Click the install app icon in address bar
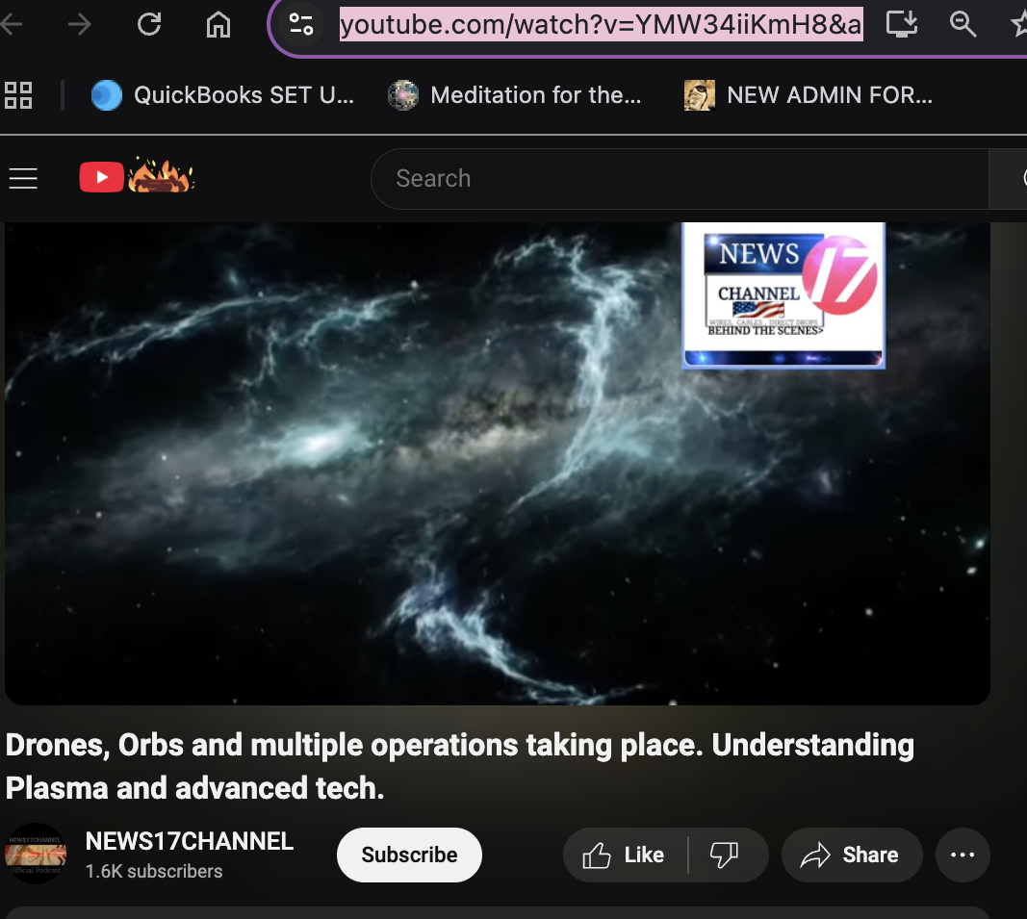 click(901, 25)
